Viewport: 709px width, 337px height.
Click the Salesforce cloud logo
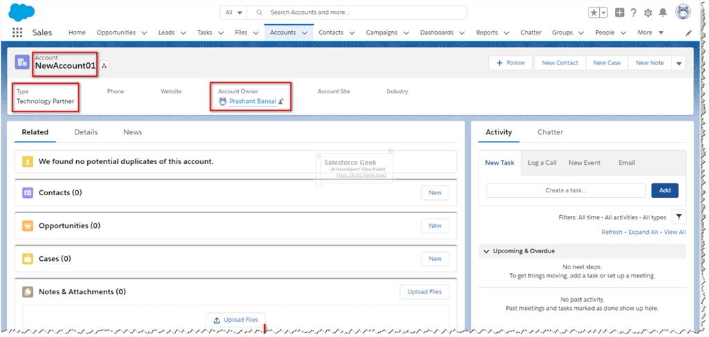pos(21,12)
